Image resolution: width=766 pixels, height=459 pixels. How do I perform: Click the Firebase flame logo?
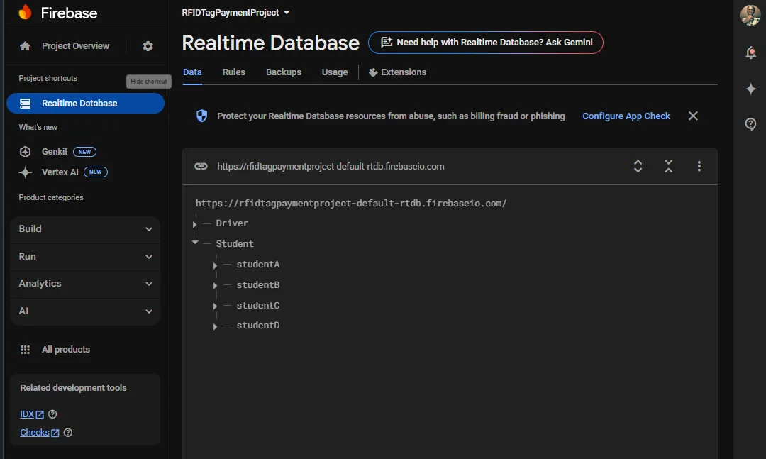tap(25, 12)
